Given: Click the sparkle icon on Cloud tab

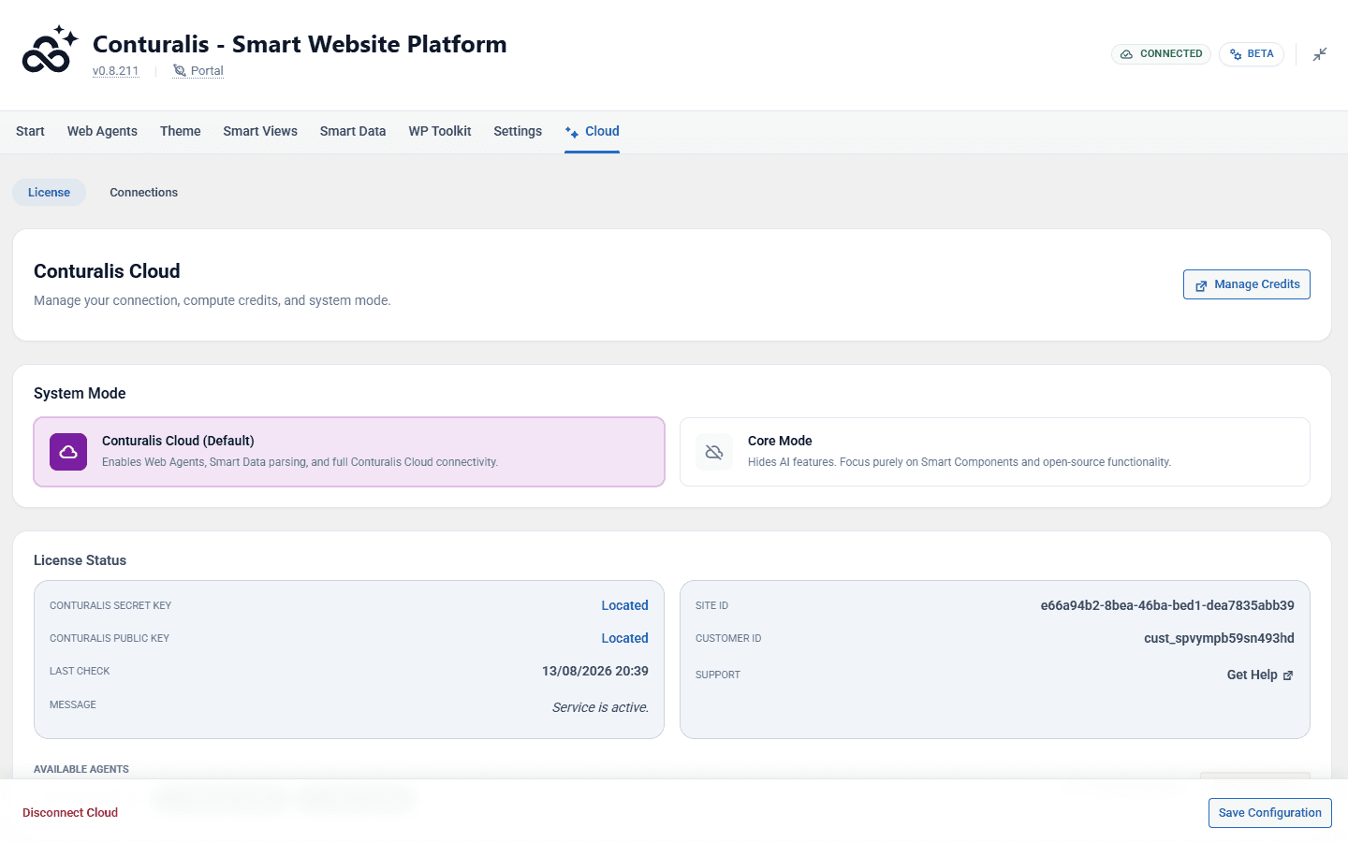Looking at the screenshot, I should pyautogui.click(x=572, y=132).
